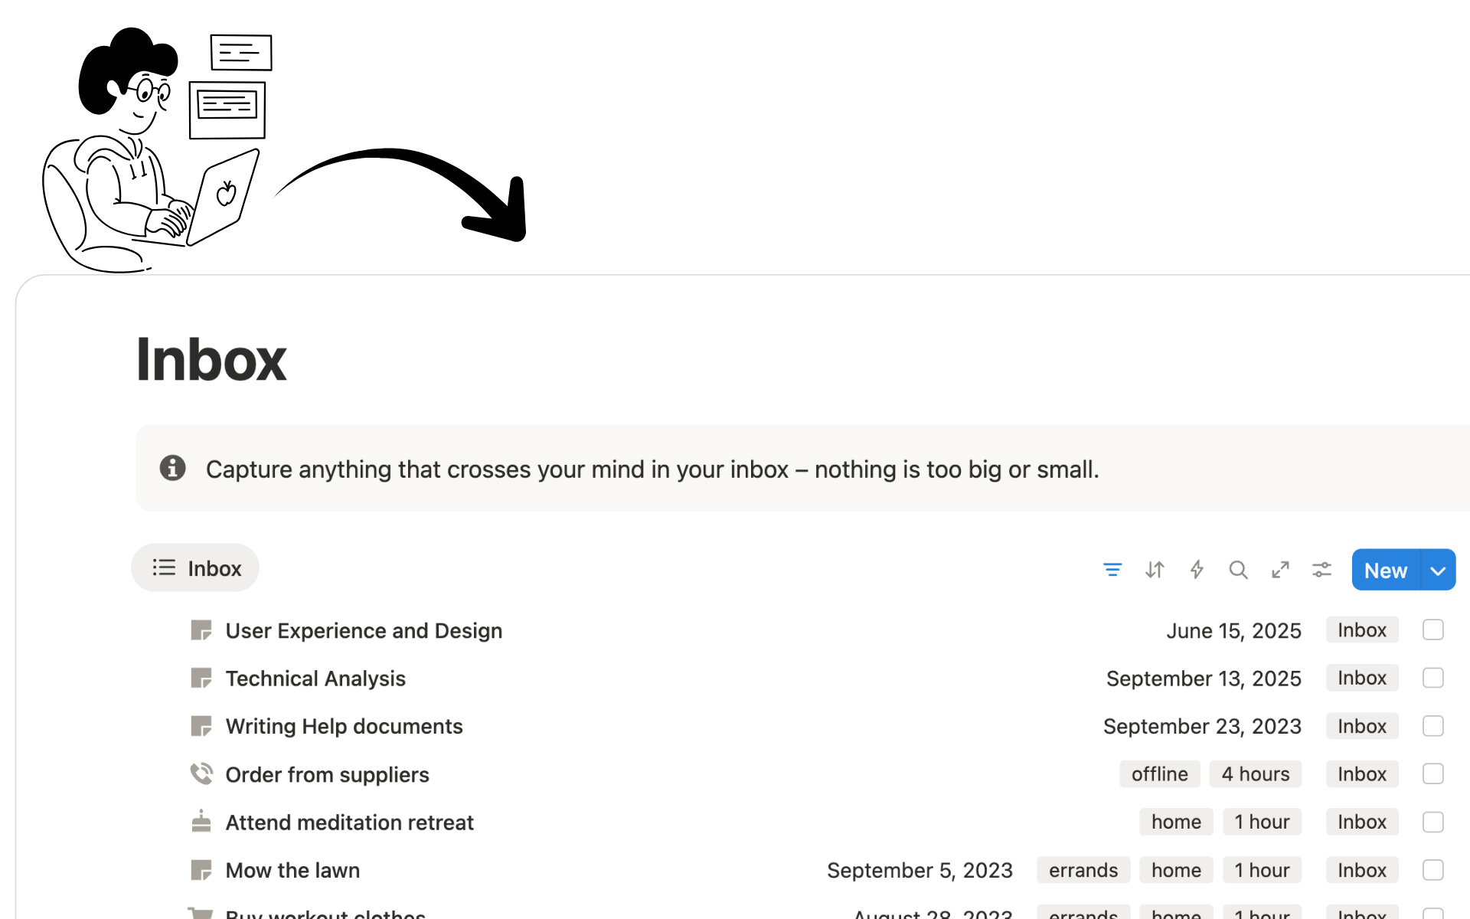Open the Writing Help documents page
The width and height of the screenshot is (1470, 919).
click(344, 726)
